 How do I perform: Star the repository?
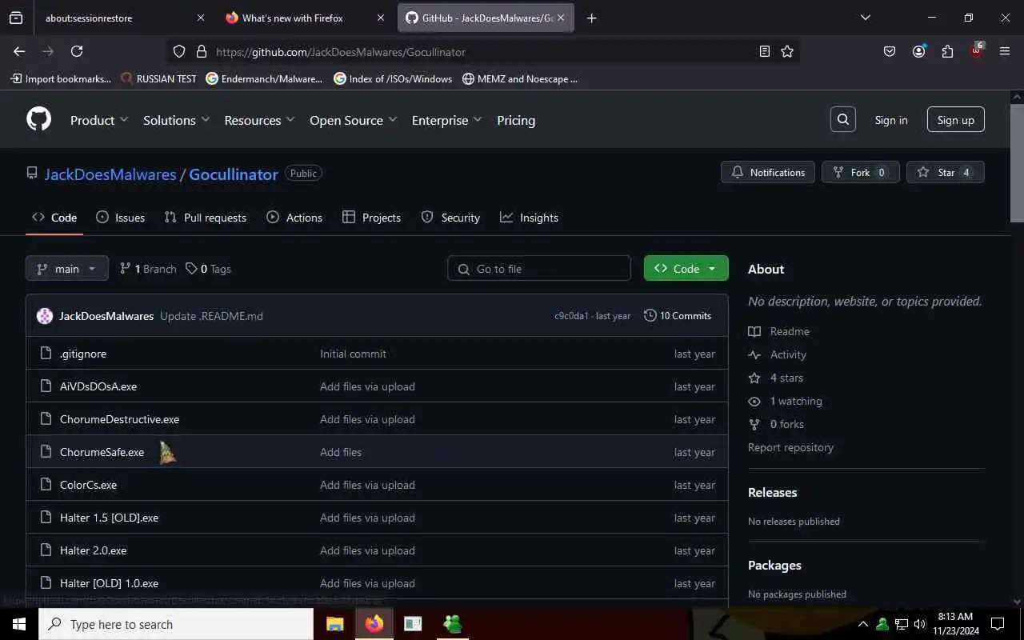click(946, 172)
